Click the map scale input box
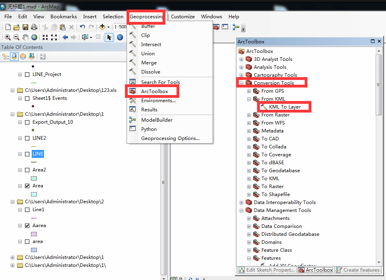 (120, 27)
